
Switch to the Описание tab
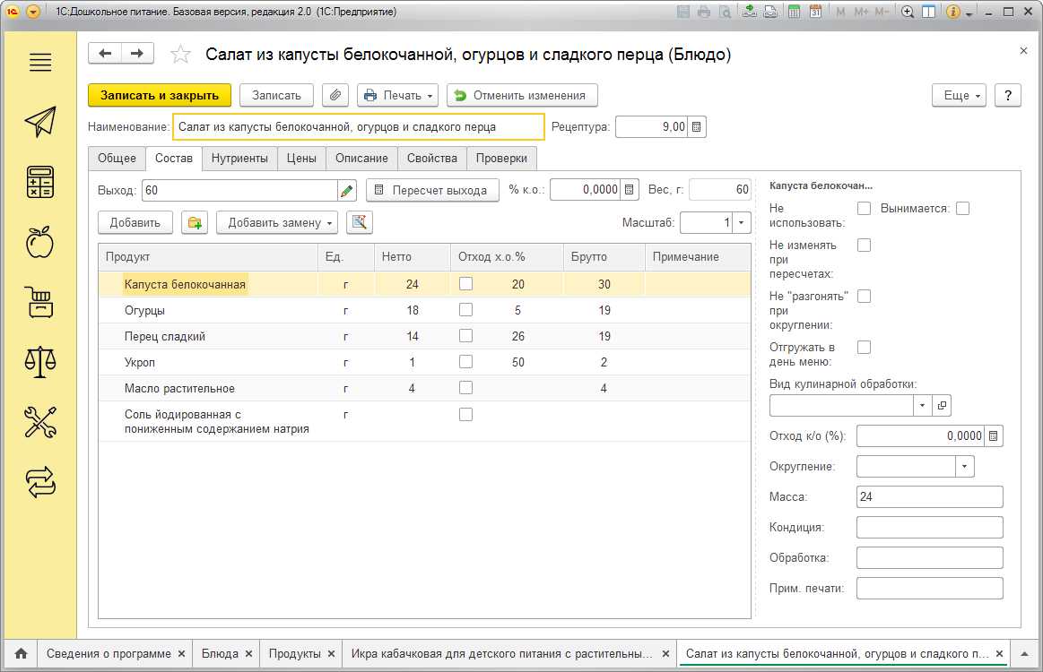[361, 159]
